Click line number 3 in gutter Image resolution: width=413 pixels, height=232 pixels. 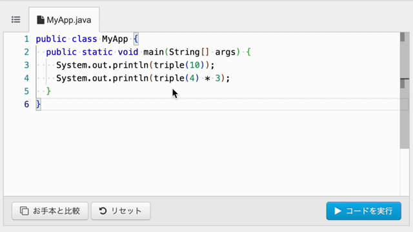coord(26,65)
